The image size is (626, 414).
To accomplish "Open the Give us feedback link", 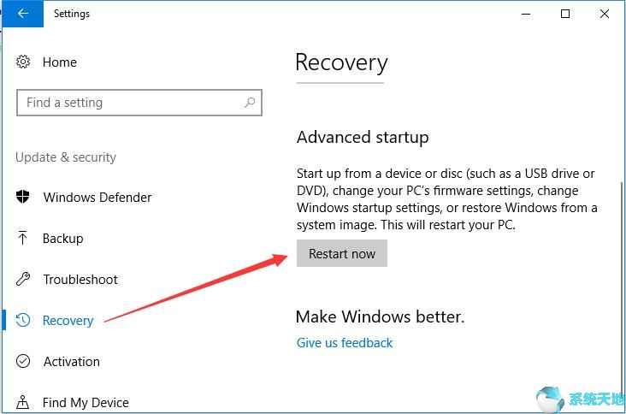I will tap(345, 343).
